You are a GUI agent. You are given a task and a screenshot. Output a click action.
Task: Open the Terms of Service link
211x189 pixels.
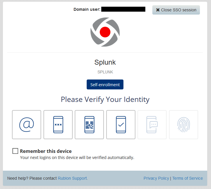(x=187, y=178)
